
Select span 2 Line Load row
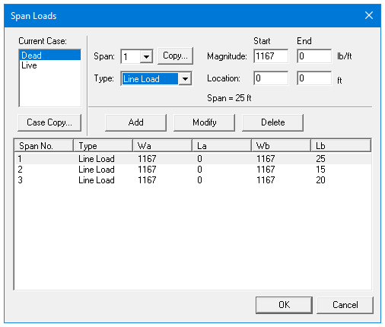pos(192,170)
